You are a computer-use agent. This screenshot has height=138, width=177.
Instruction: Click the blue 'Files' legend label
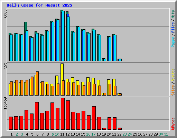tap(173, 28)
